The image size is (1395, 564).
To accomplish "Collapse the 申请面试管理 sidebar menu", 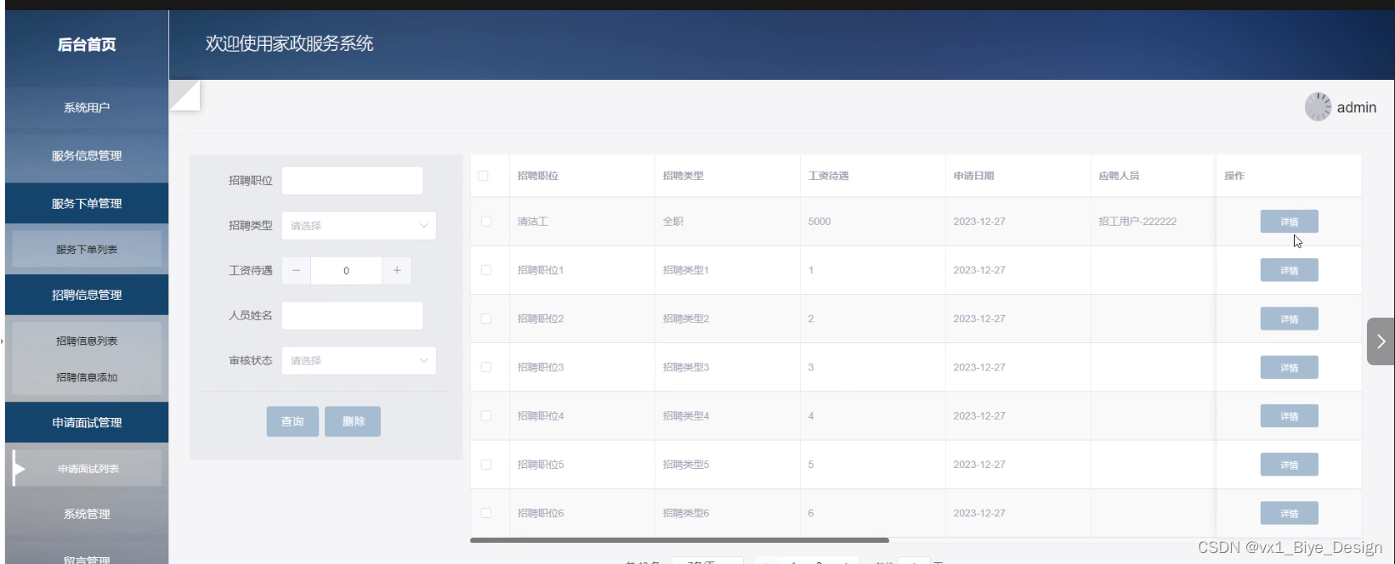I will coord(87,422).
